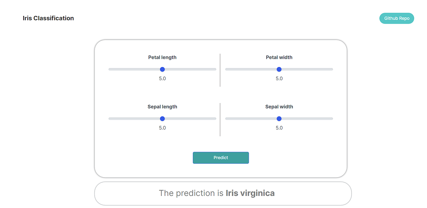Click the Sepal length value 5.0
This screenshot has height=208, width=427.
(x=162, y=128)
